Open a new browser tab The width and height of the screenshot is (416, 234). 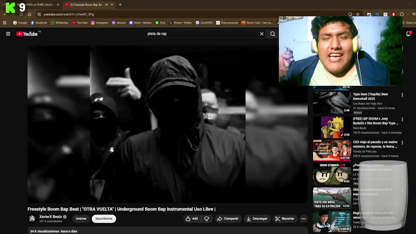click(x=120, y=5)
